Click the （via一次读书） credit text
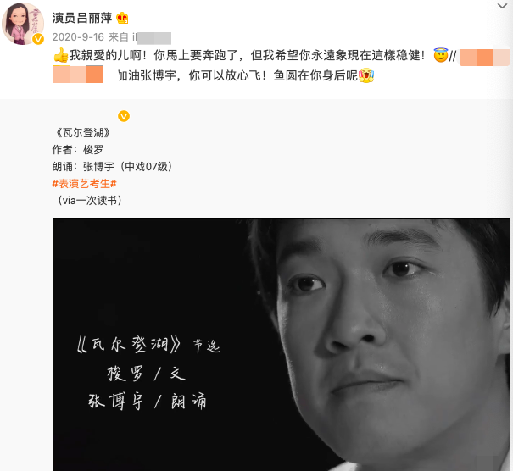The height and width of the screenshot is (471, 513). (x=89, y=201)
